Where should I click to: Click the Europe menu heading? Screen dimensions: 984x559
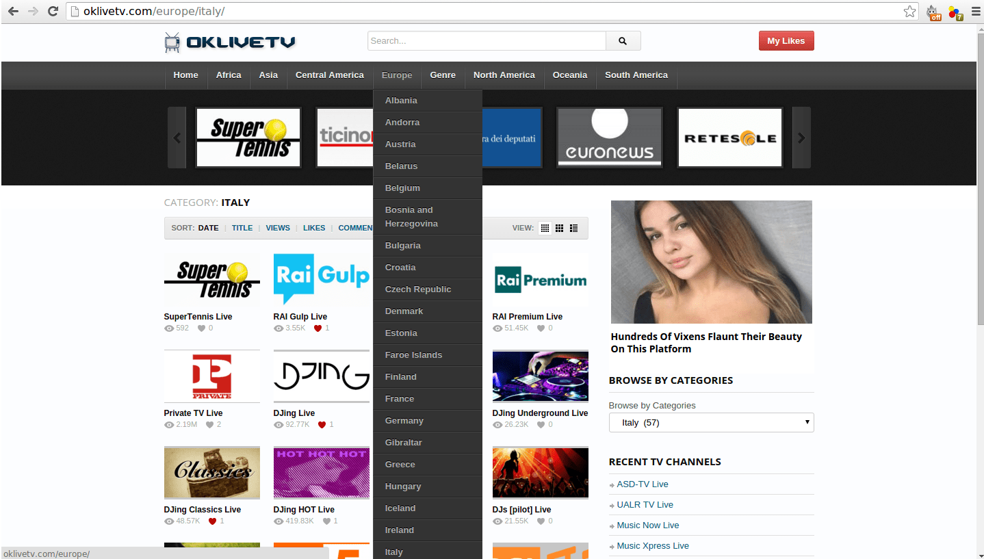point(397,75)
